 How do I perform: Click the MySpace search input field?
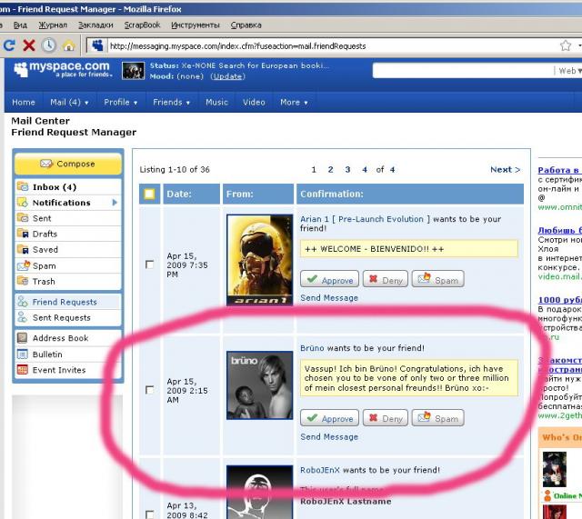point(463,71)
